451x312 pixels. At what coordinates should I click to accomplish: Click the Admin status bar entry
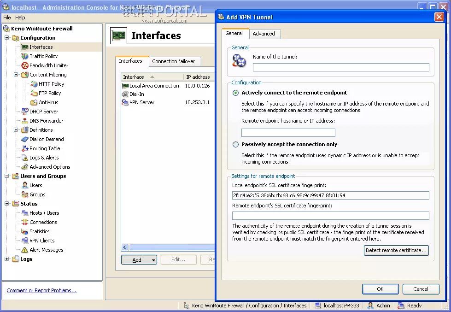[383, 306]
